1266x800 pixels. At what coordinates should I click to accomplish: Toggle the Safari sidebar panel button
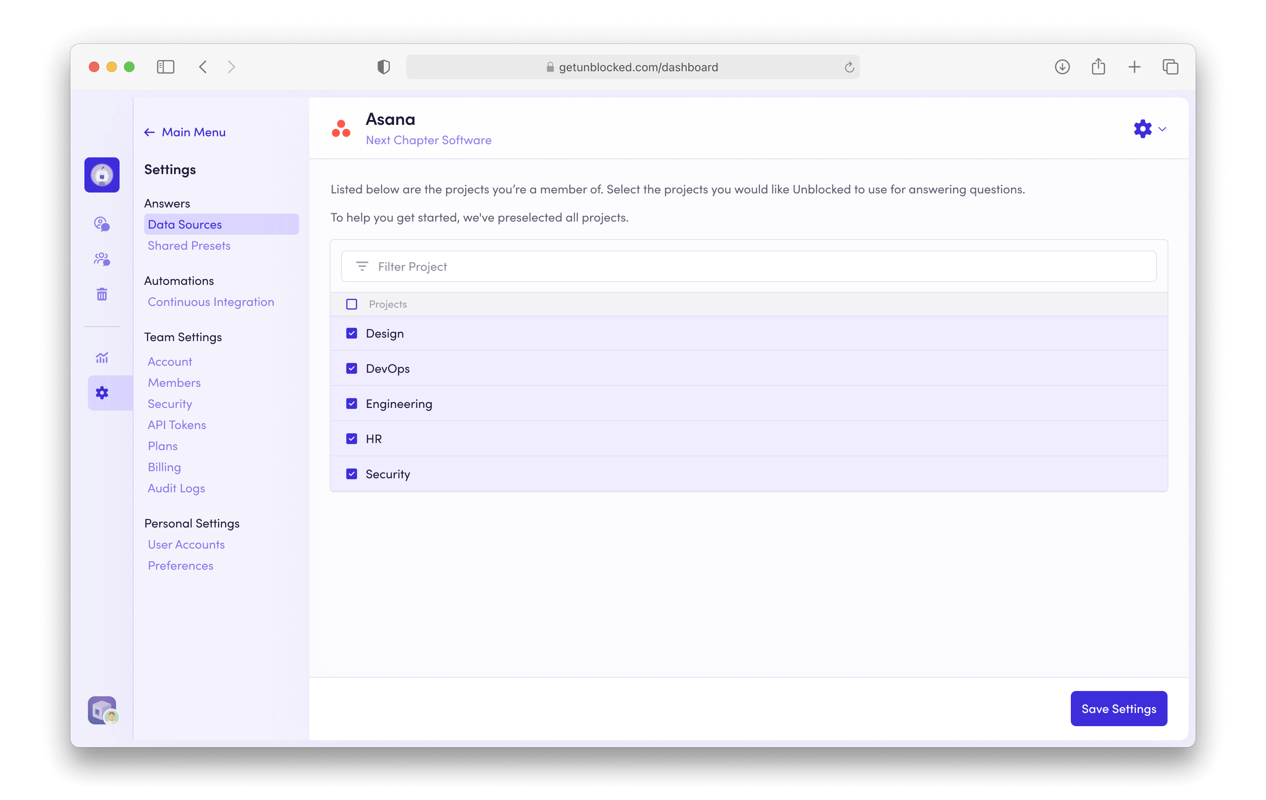click(165, 67)
